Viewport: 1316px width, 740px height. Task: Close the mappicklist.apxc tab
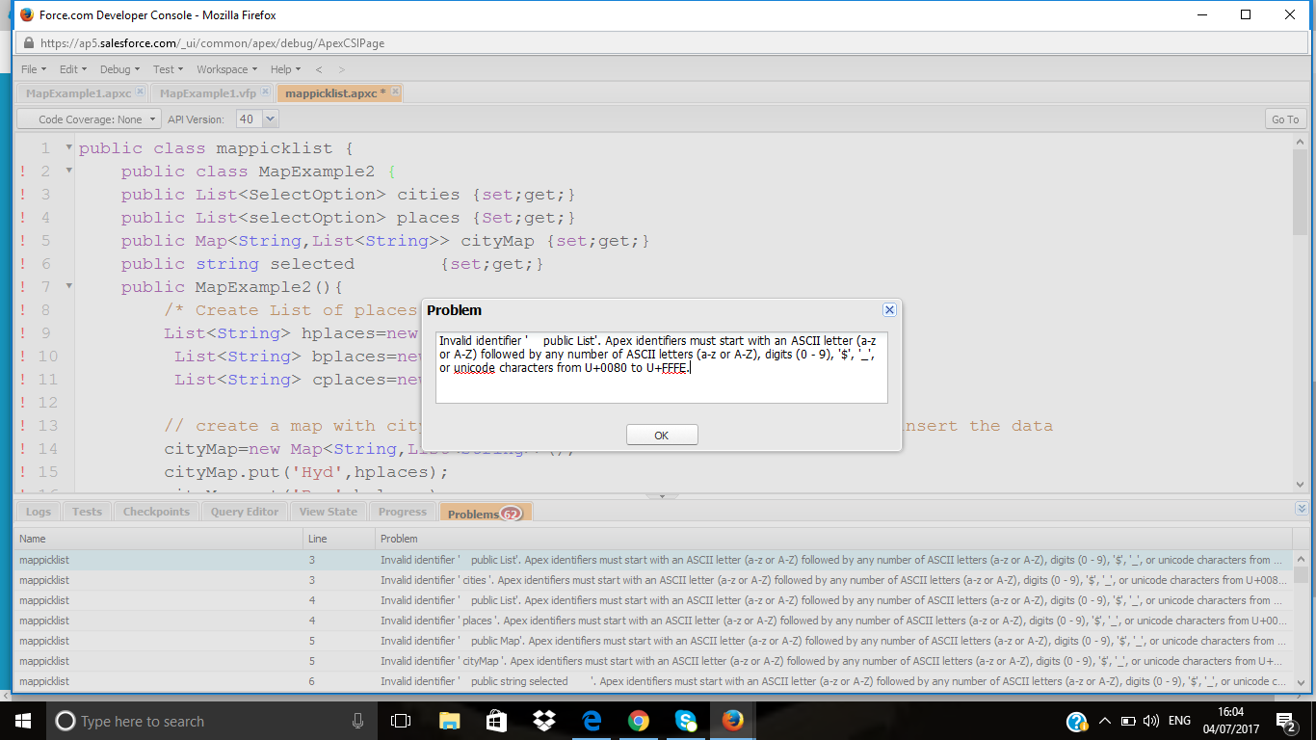pyautogui.click(x=394, y=92)
